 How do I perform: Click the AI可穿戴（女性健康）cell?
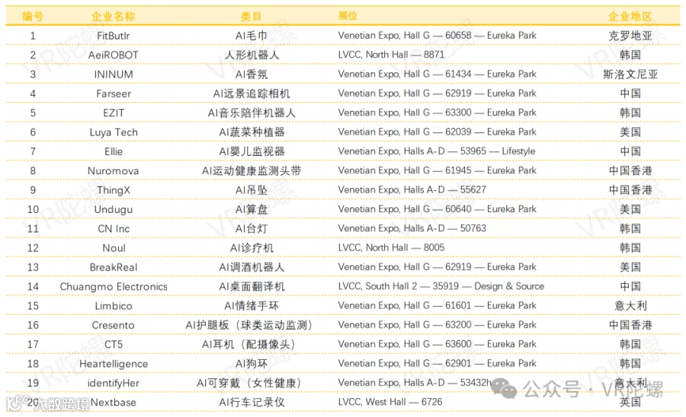pos(249,383)
